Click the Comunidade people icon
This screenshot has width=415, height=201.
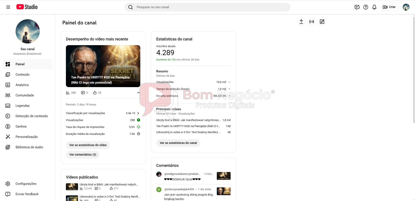click(x=8, y=95)
